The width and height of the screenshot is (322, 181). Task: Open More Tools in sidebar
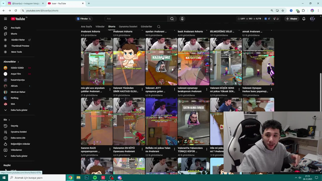pyautogui.click(x=16, y=52)
